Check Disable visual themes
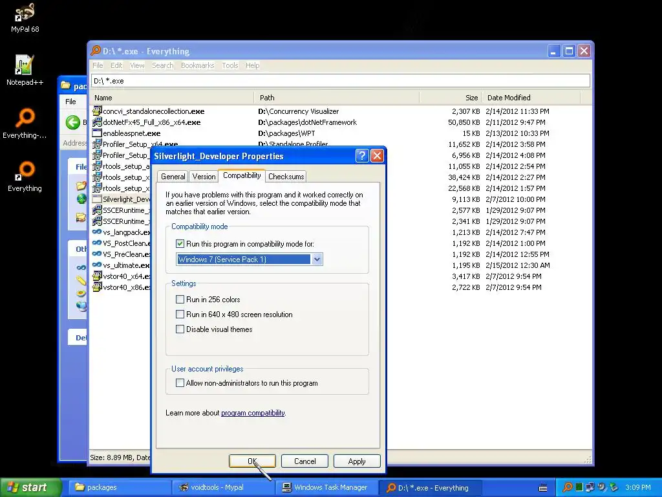The image size is (662, 497). (x=180, y=329)
